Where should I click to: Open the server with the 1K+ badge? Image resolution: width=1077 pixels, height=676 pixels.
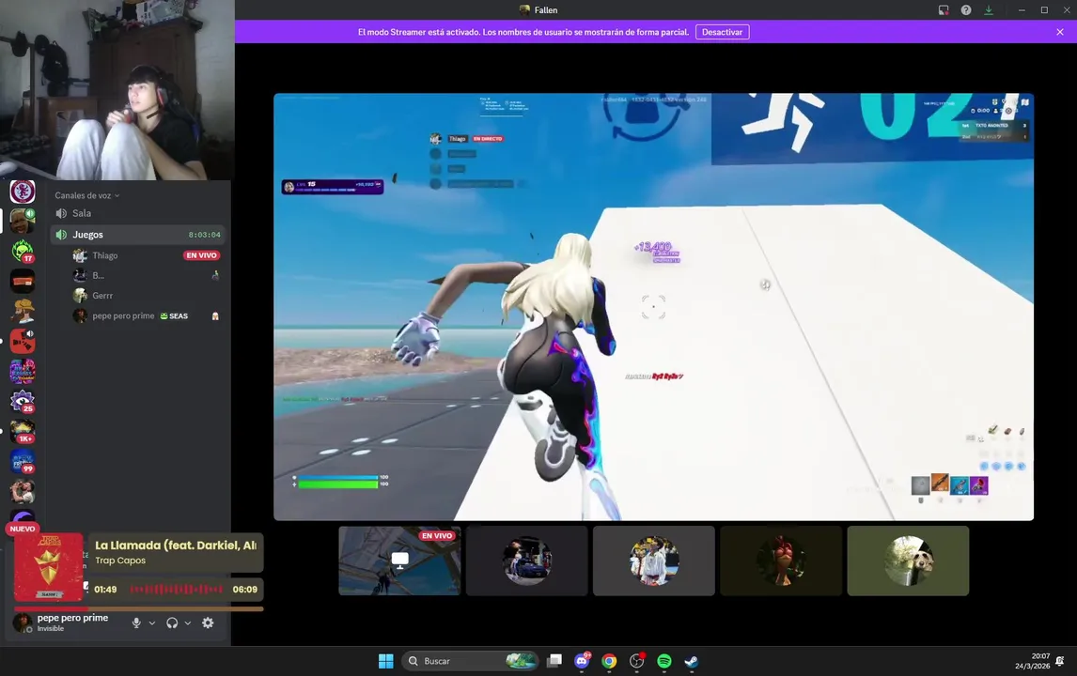22,432
